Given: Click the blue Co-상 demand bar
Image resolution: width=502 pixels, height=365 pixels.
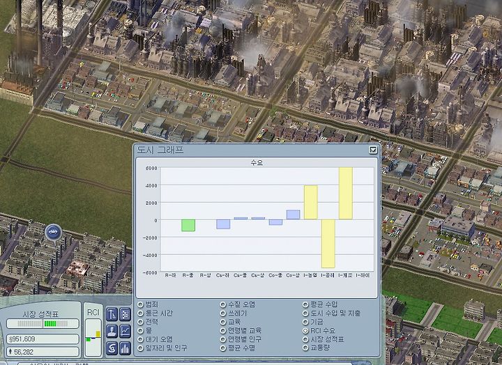Looking at the screenshot, I should point(294,215).
